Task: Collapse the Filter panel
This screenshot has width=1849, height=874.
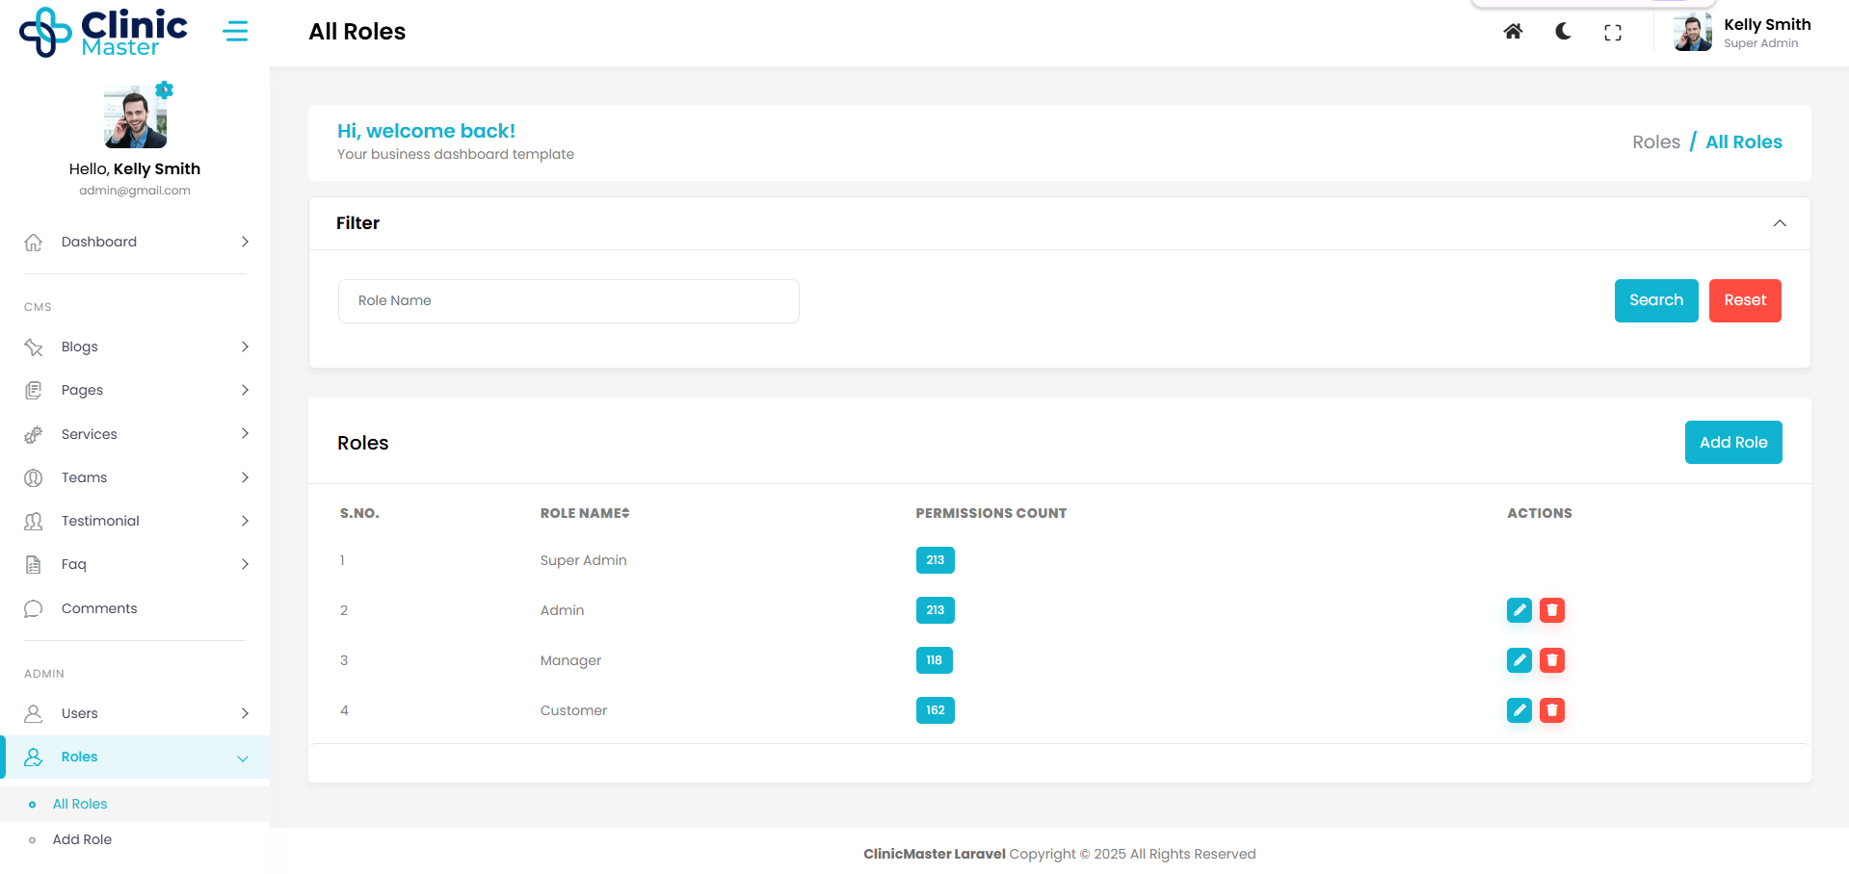Action: 1779,223
